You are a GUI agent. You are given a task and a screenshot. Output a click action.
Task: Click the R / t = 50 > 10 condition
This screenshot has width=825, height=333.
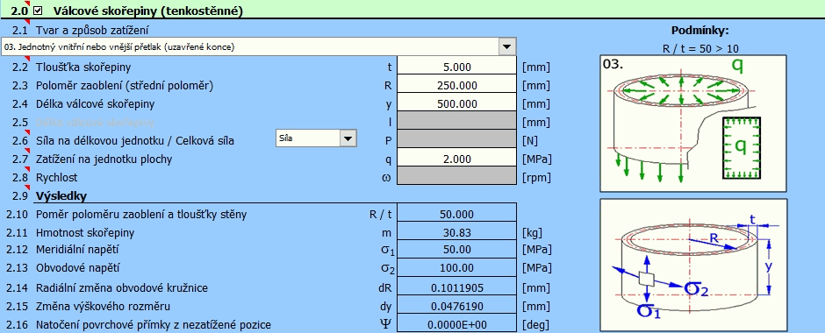point(700,49)
